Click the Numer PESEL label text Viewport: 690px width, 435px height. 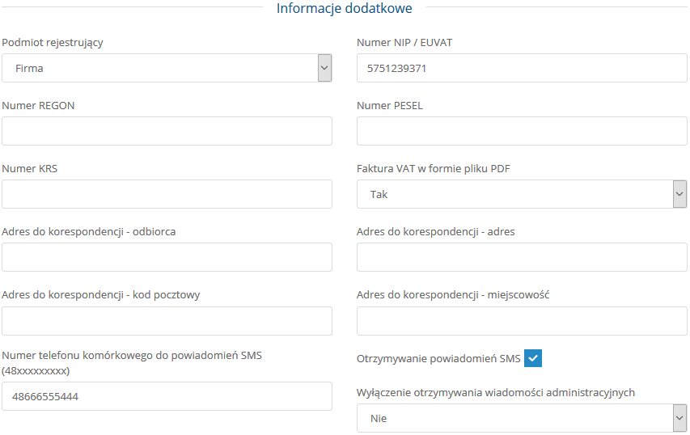click(x=390, y=106)
